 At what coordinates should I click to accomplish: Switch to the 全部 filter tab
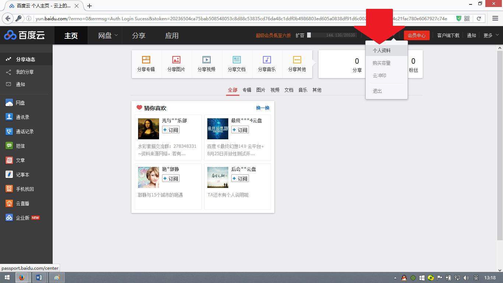pos(233,90)
